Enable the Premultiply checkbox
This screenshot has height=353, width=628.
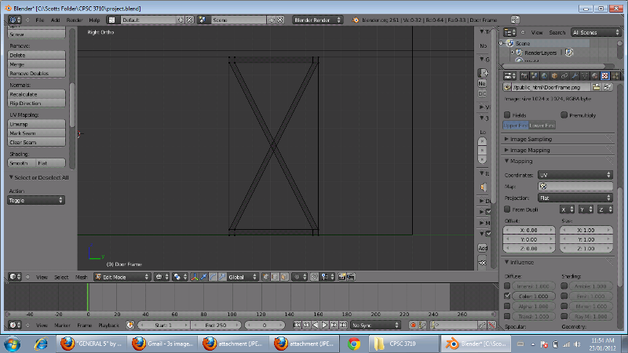coord(564,115)
